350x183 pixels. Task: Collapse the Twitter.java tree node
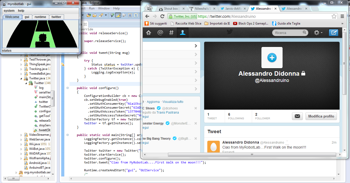pyautogui.click(x=22, y=78)
